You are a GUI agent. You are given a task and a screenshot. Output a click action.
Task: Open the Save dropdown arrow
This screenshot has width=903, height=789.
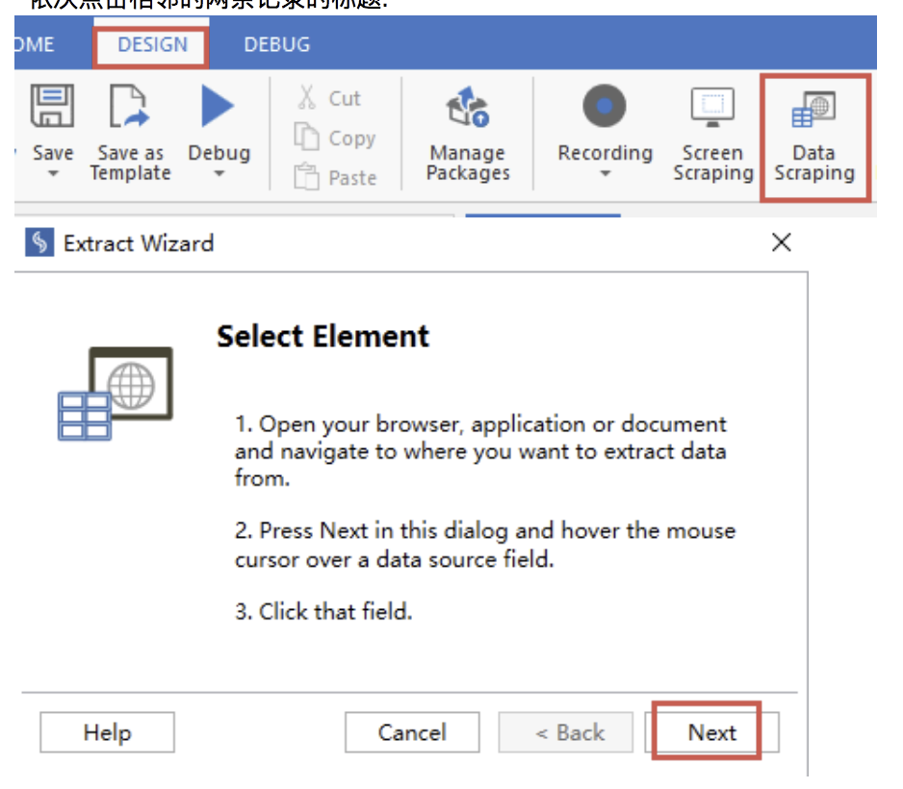[53, 174]
